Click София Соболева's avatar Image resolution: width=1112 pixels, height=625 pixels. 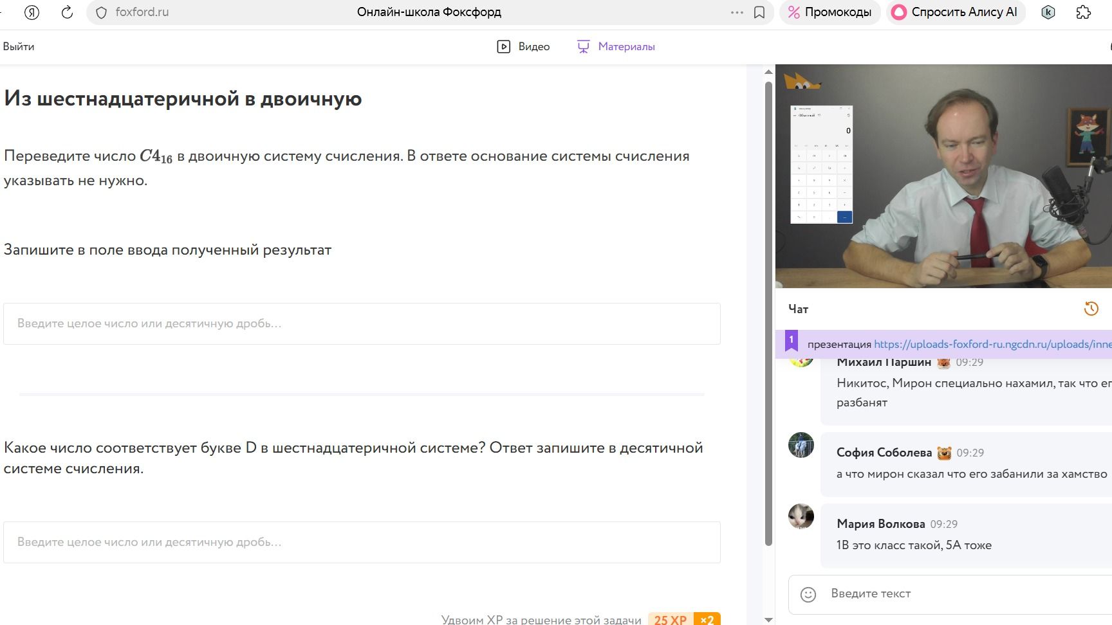(x=801, y=445)
